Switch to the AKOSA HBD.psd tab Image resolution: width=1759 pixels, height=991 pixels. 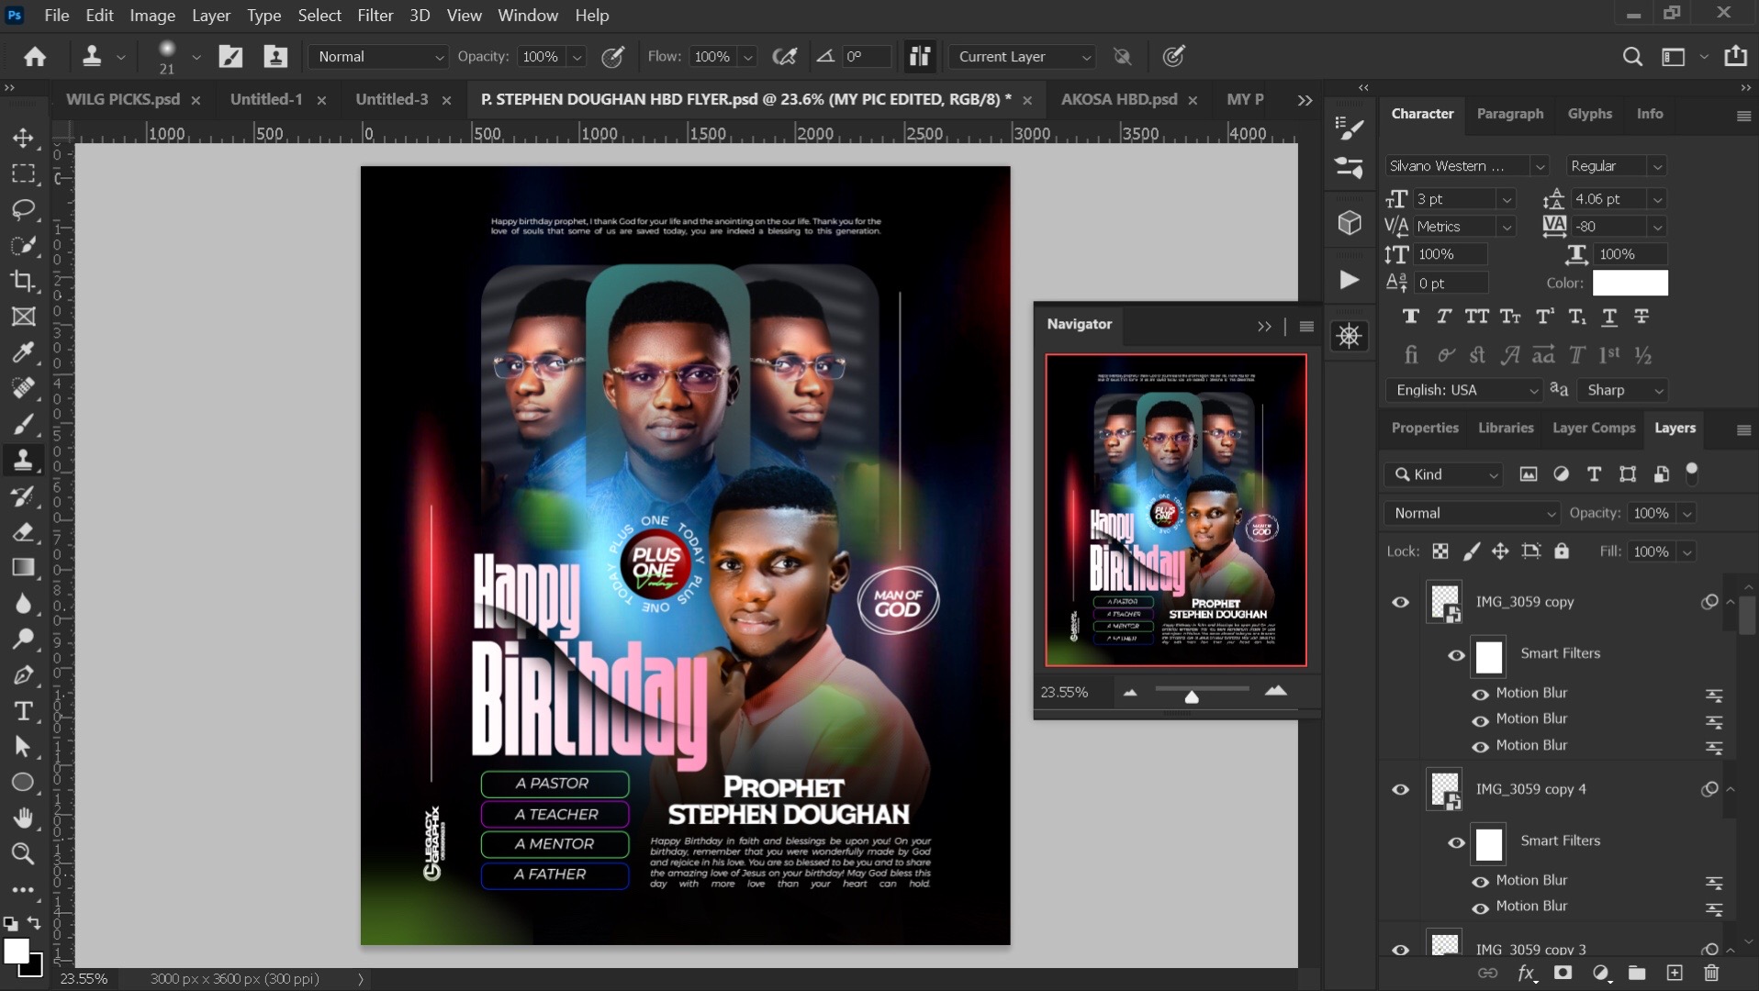click(1118, 99)
